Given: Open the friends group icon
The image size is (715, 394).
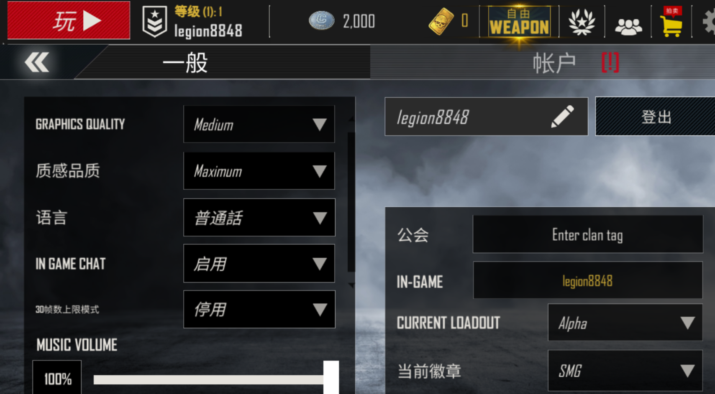Looking at the screenshot, I should coord(628,27).
